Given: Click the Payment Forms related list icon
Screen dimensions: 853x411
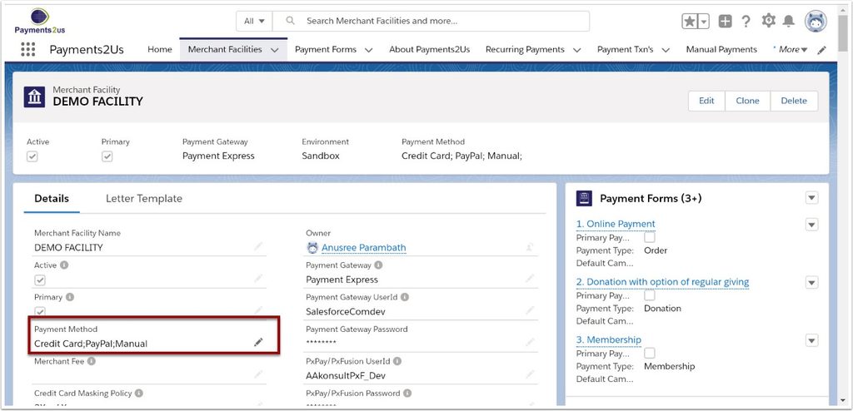Looking at the screenshot, I should 584,199.
